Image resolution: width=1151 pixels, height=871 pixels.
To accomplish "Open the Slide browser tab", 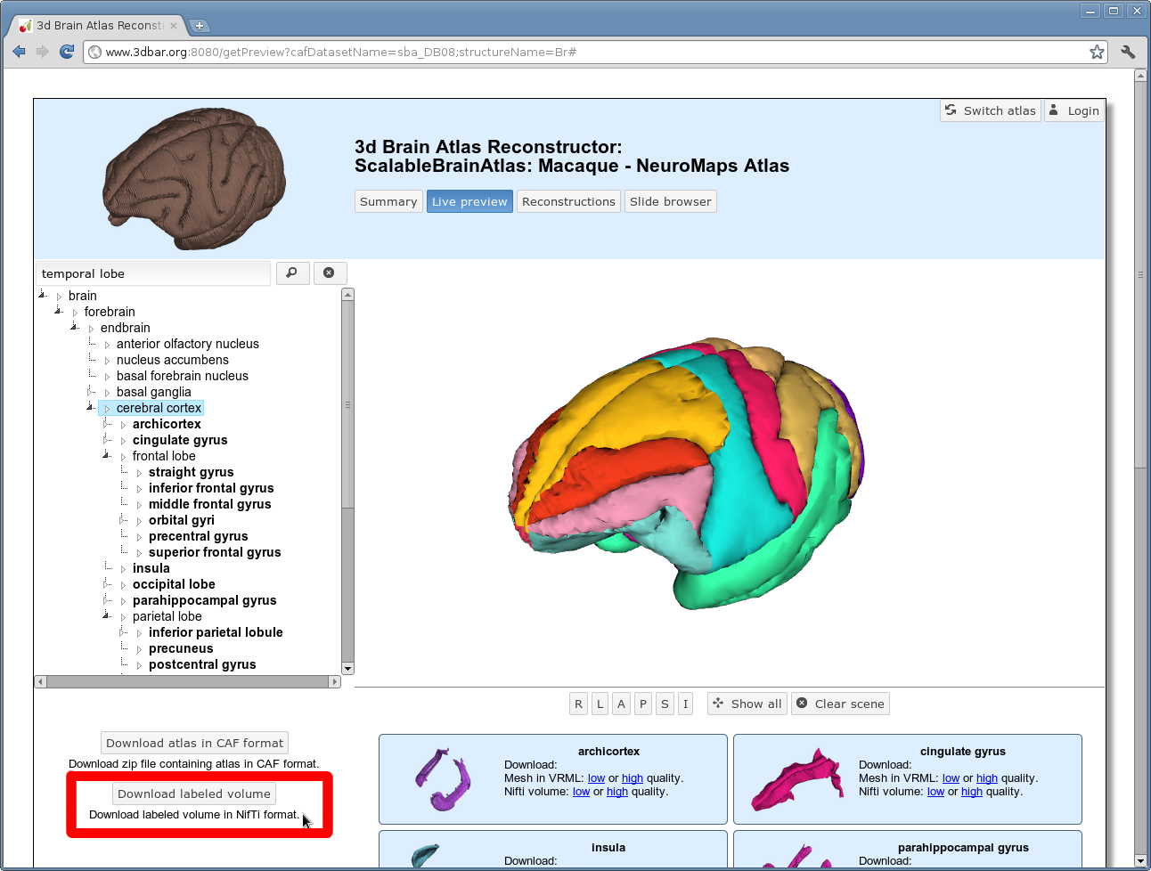I will coord(670,201).
